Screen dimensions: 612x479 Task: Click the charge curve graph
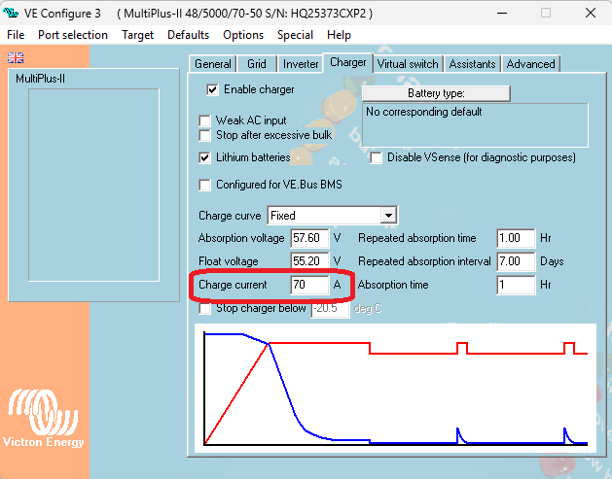point(395,389)
